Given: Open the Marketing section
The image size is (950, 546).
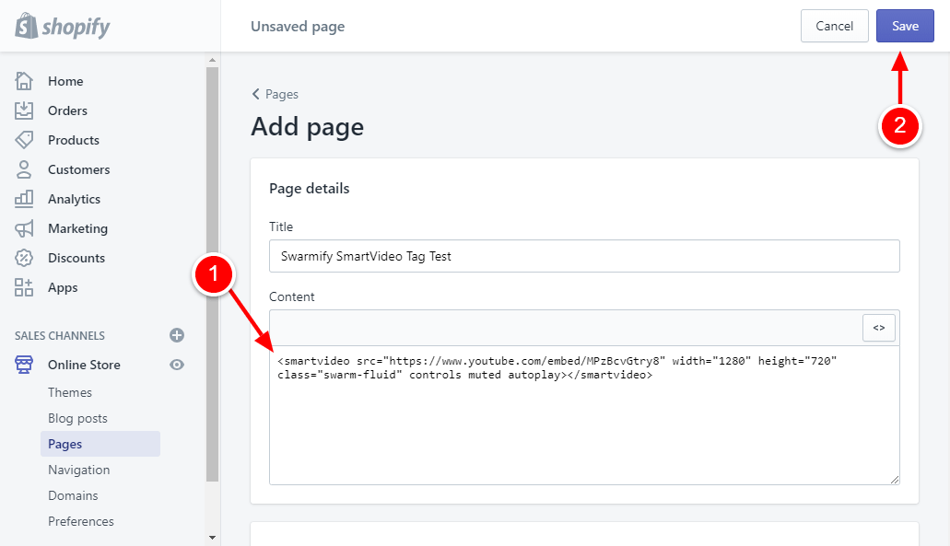Looking at the screenshot, I should pos(77,228).
